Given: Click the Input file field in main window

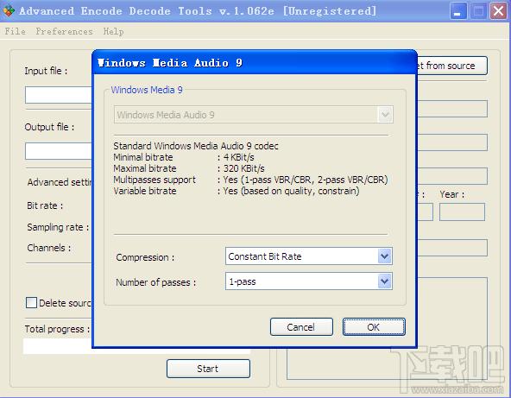Looking at the screenshot, I should coord(59,95).
